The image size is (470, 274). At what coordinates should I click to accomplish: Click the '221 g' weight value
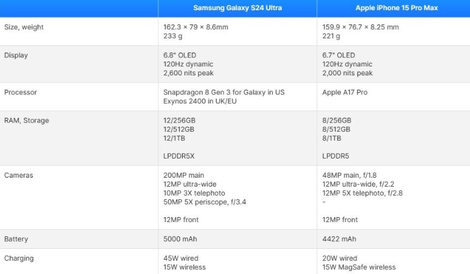331,36
